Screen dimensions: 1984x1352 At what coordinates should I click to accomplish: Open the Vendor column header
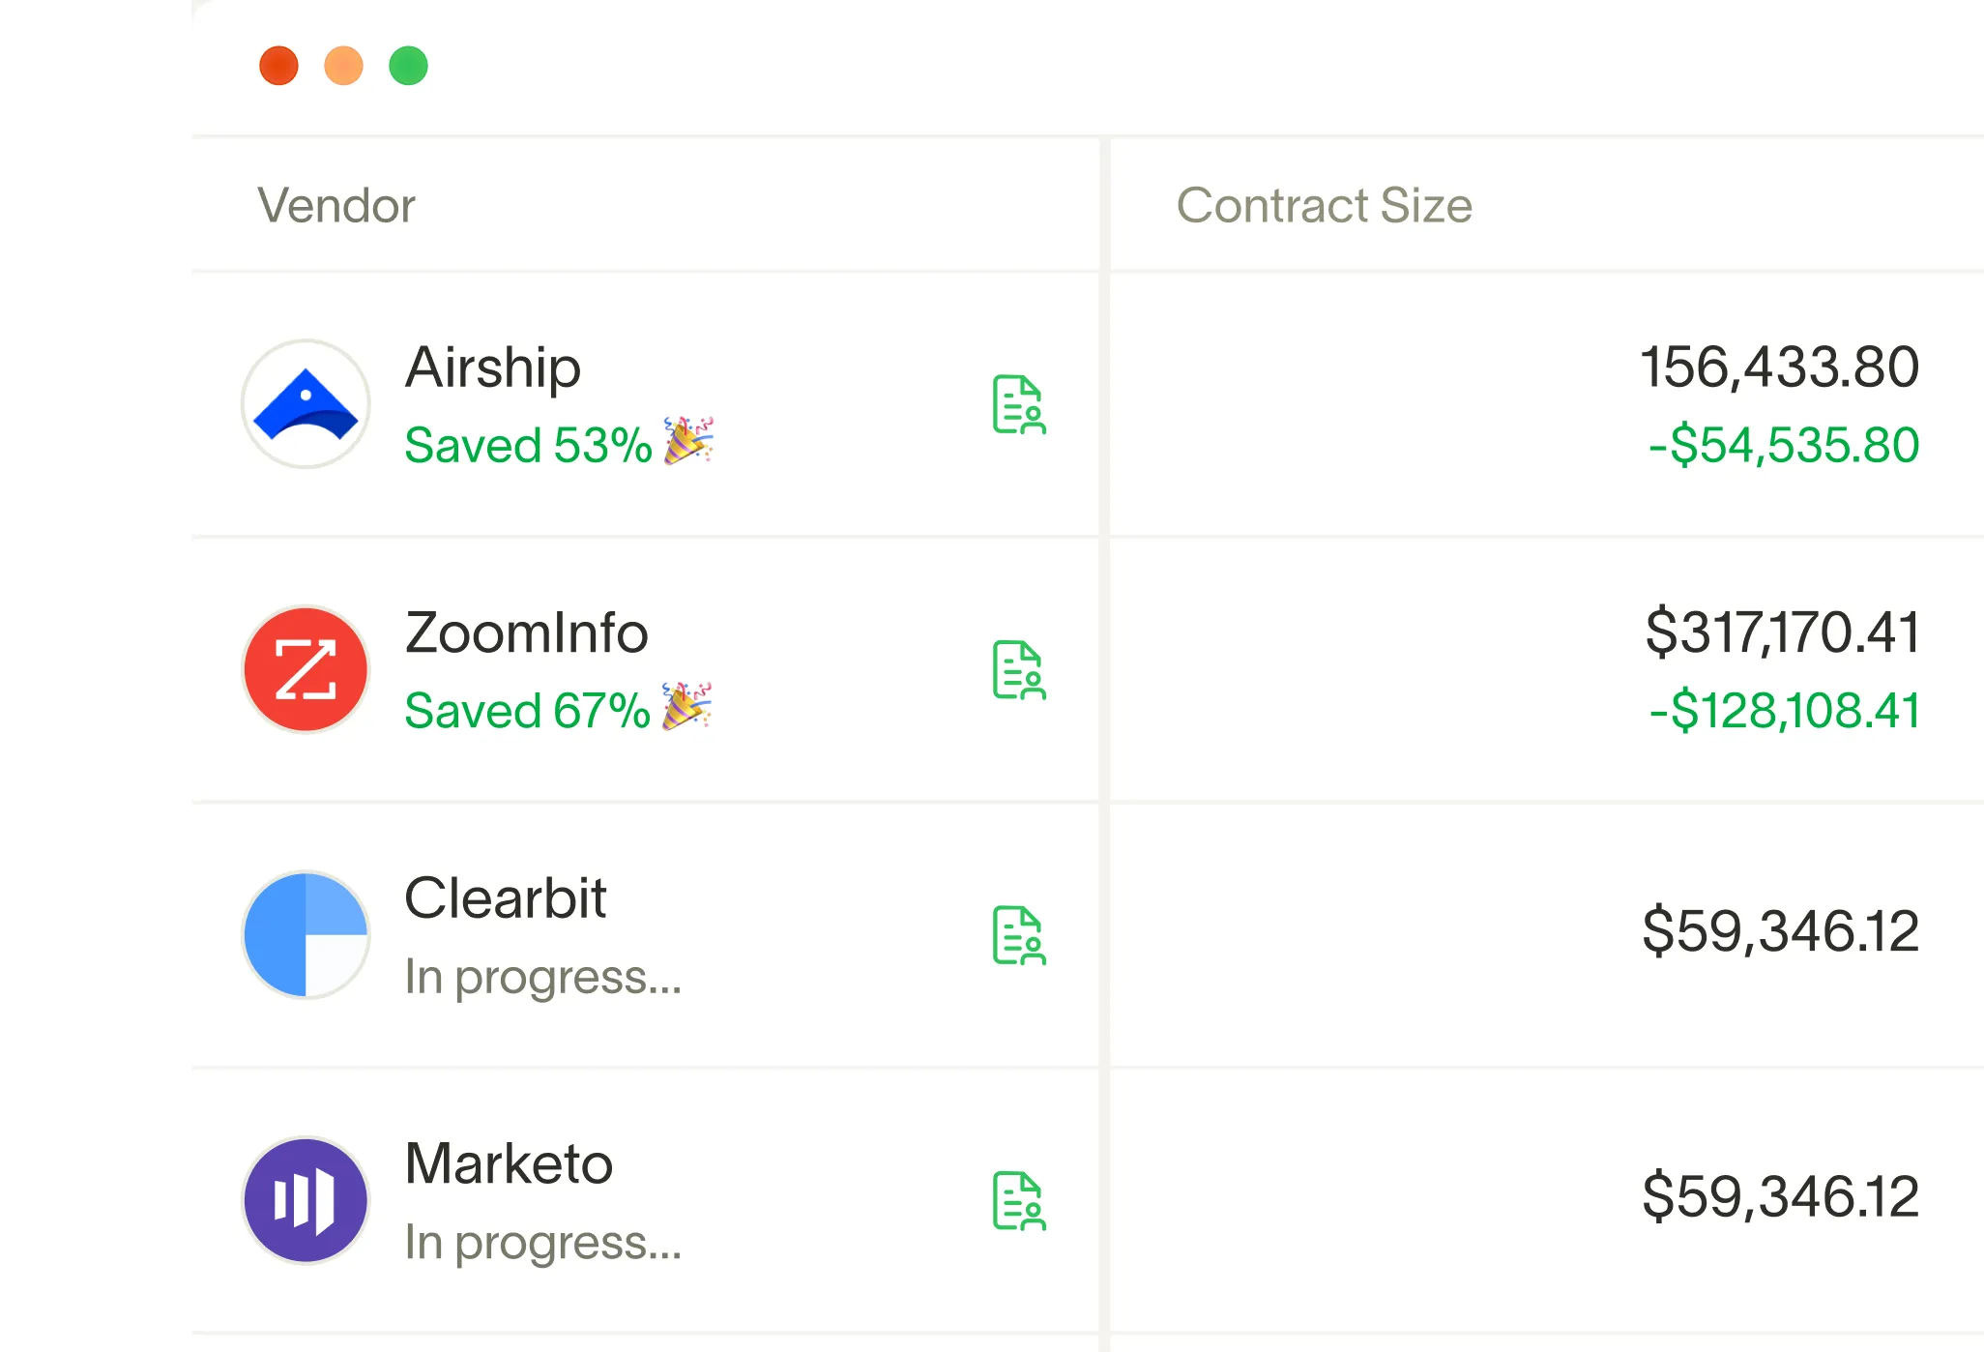pyautogui.click(x=336, y=205)
